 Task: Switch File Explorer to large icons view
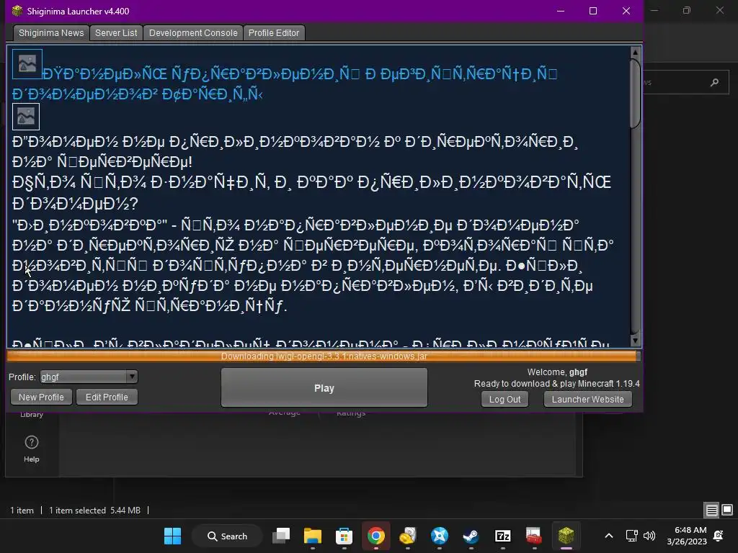coord(727,510)
